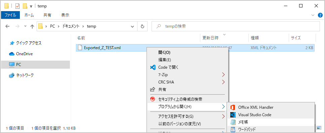Switch to the 表示 ribbon tab

(65, 15)
